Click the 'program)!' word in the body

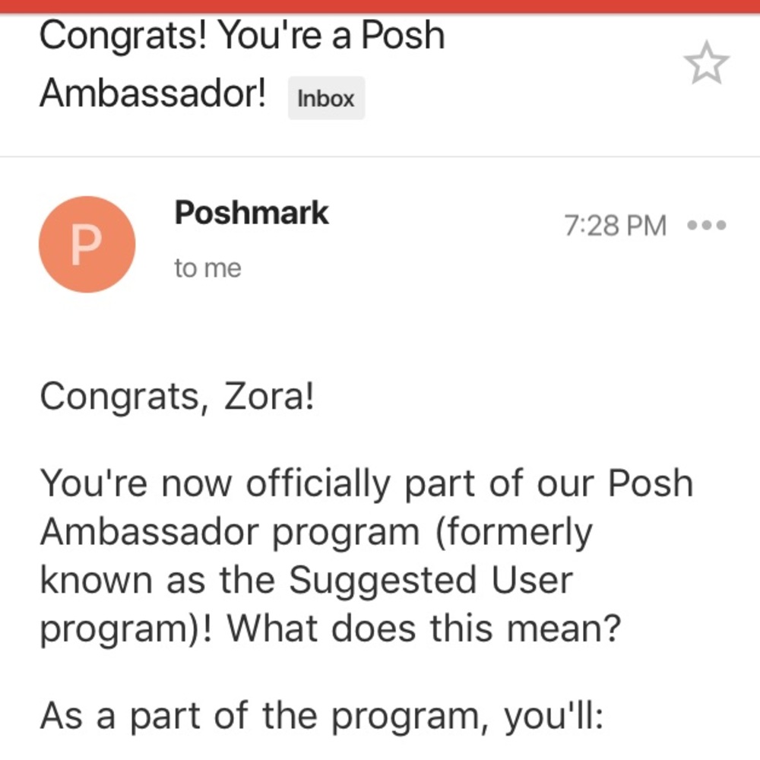(126, 629)
